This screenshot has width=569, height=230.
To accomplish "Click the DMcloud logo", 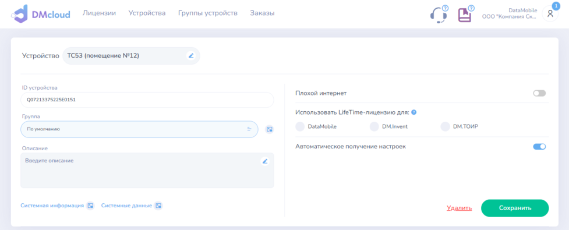I will coord(41,14).
